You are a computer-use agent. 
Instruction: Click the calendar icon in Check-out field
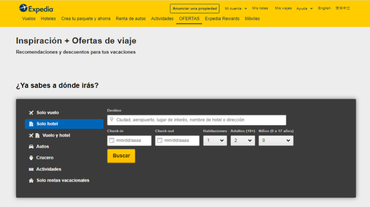(160, 141)
